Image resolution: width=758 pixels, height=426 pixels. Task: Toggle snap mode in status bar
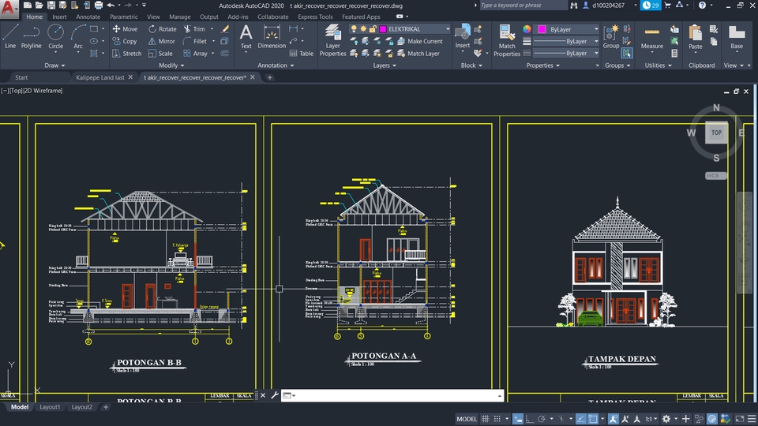tap(497, 419)
